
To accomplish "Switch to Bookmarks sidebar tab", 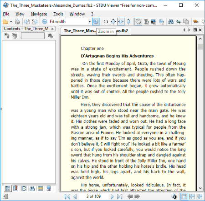I will coord(15,188).
